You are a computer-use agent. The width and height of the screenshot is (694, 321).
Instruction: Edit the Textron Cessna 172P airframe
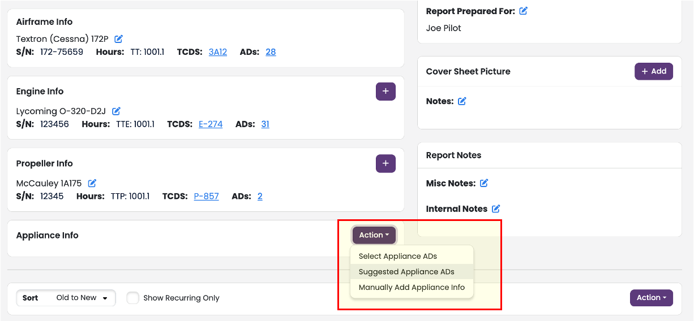[118, 39]
